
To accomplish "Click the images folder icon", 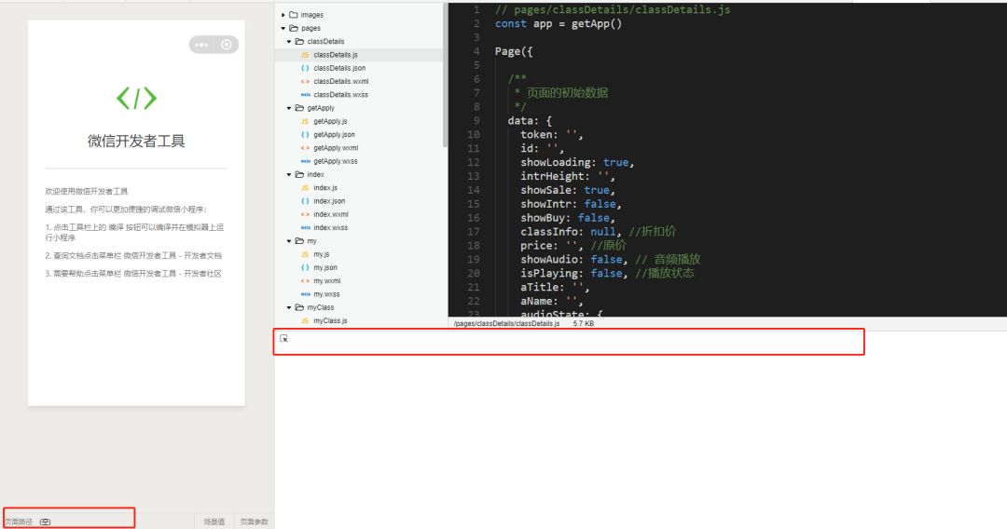I will (294, 15).
